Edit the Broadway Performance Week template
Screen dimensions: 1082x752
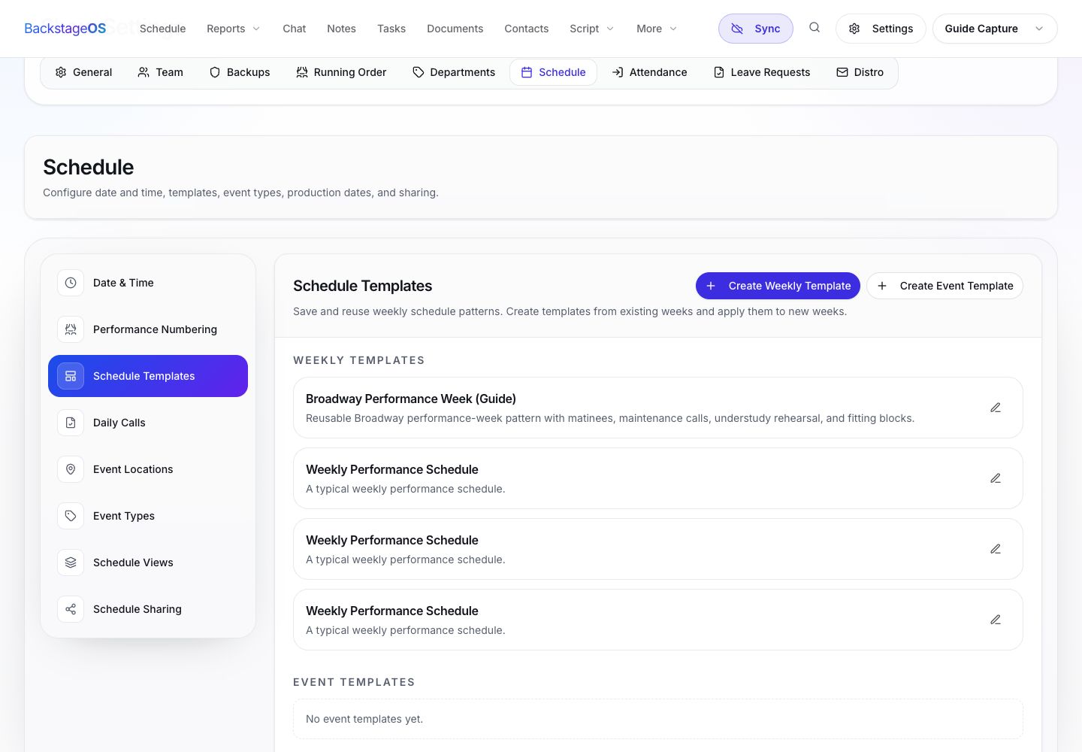click(x=996, y=408)
